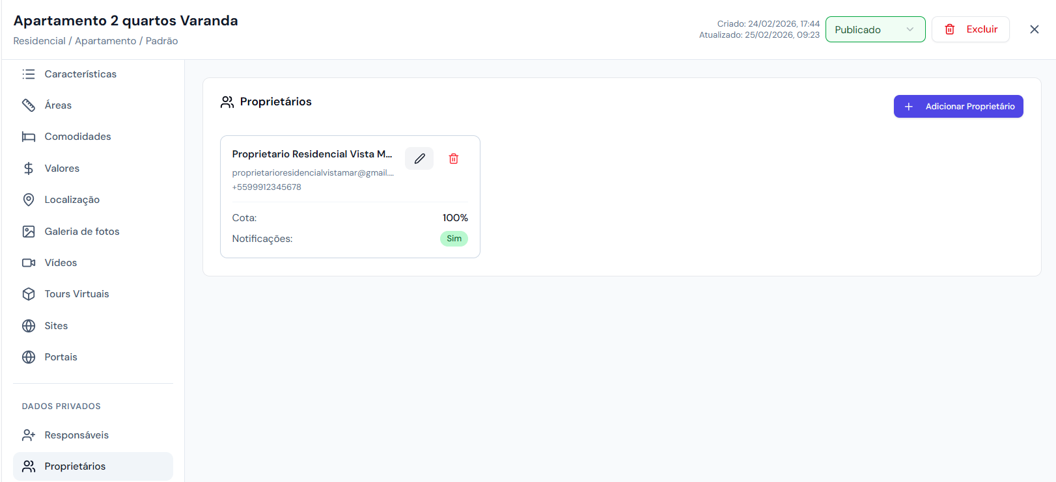
Task: Open the Portais menu item
Action: click(61, 357)
